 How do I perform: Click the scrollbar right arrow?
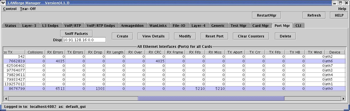pyautogui.click(x=343, y=98)
